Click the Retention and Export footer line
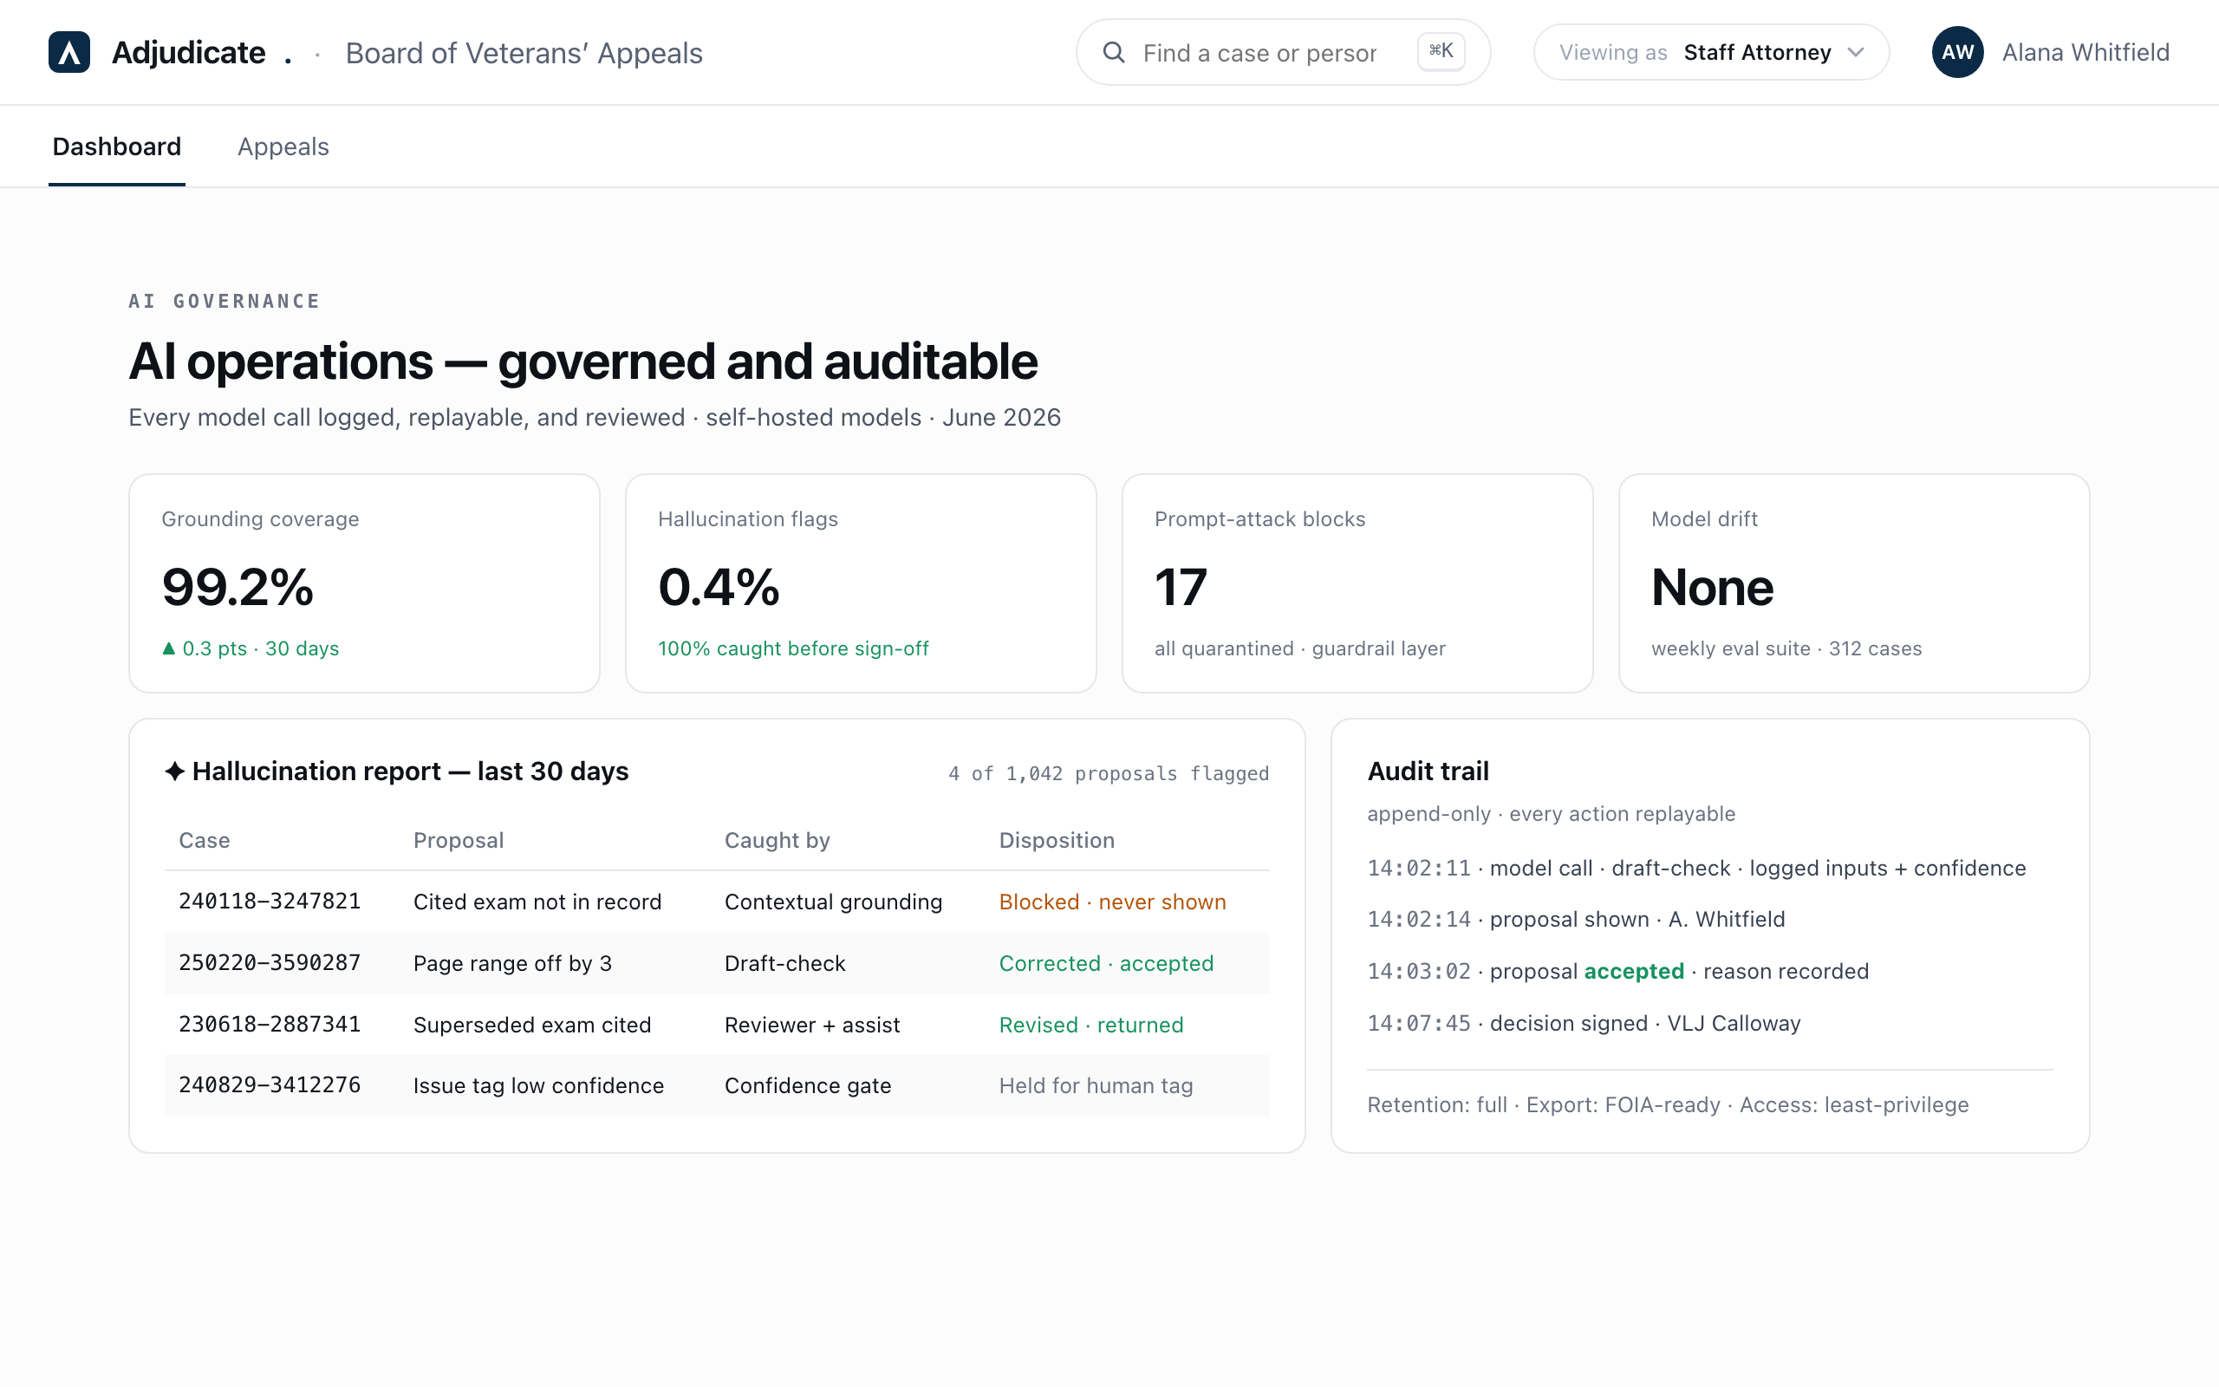 1667,1104
